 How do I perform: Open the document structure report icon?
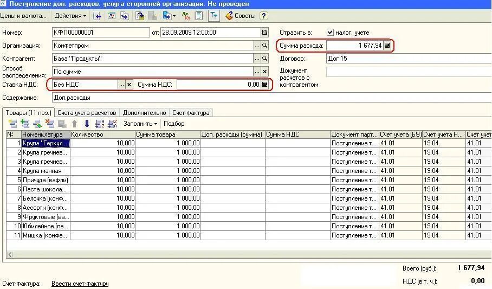[x=199, y=16]
